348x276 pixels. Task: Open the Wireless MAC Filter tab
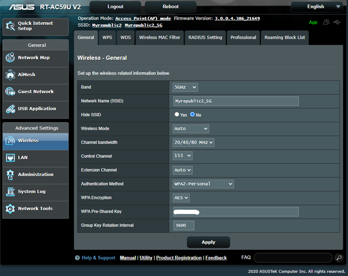click(159, 37)
